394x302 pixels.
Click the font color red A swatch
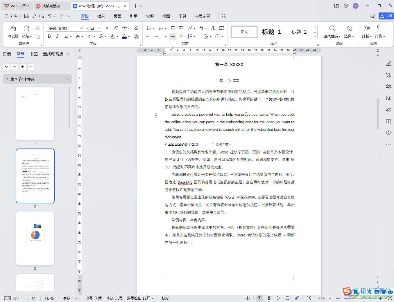pyautogui.click(x=124, y=36)
